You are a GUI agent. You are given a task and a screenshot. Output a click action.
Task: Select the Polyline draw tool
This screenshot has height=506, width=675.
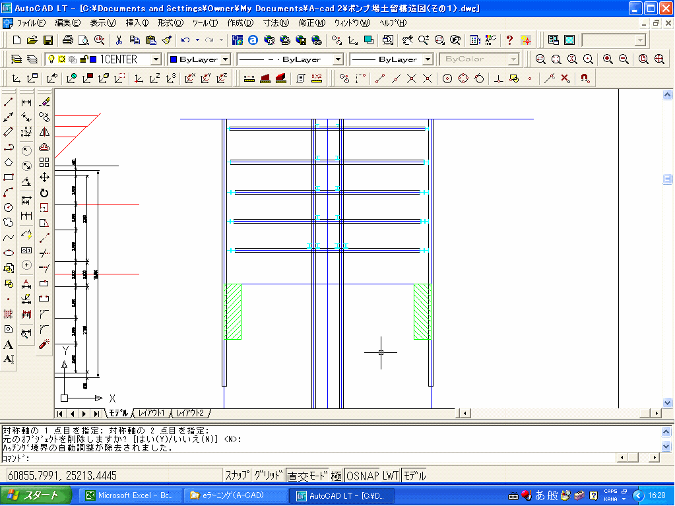8,147
